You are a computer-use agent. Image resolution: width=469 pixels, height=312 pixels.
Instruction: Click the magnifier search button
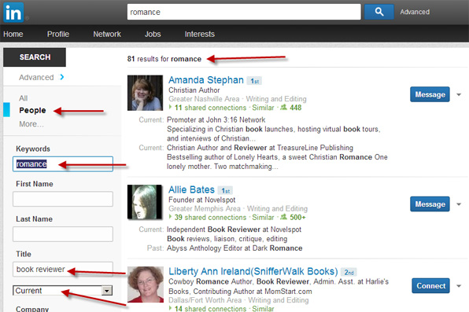pyautogui.click(x=379, y=12)
